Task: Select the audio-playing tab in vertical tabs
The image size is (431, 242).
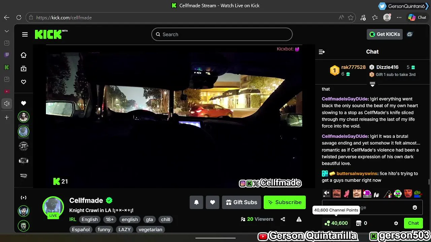Action: click(x=7, y=104)
